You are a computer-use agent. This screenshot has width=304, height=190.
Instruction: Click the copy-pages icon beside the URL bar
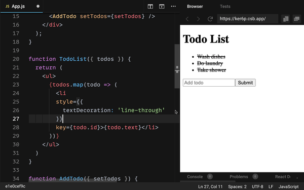tap(286, 19)
